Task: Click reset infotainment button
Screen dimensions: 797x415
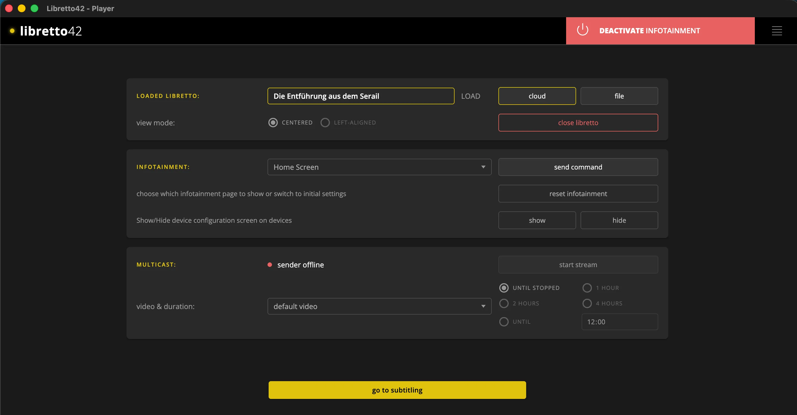Action: (x=578, y=194)
